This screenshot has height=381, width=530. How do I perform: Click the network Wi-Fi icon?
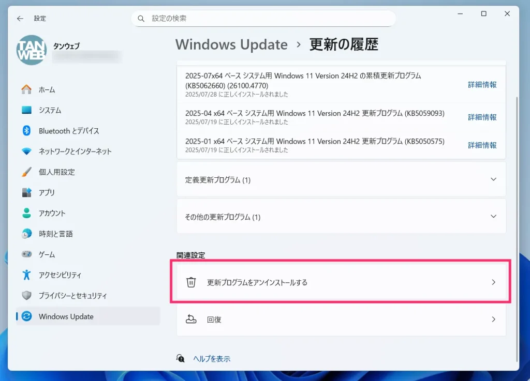click(26, 151)
